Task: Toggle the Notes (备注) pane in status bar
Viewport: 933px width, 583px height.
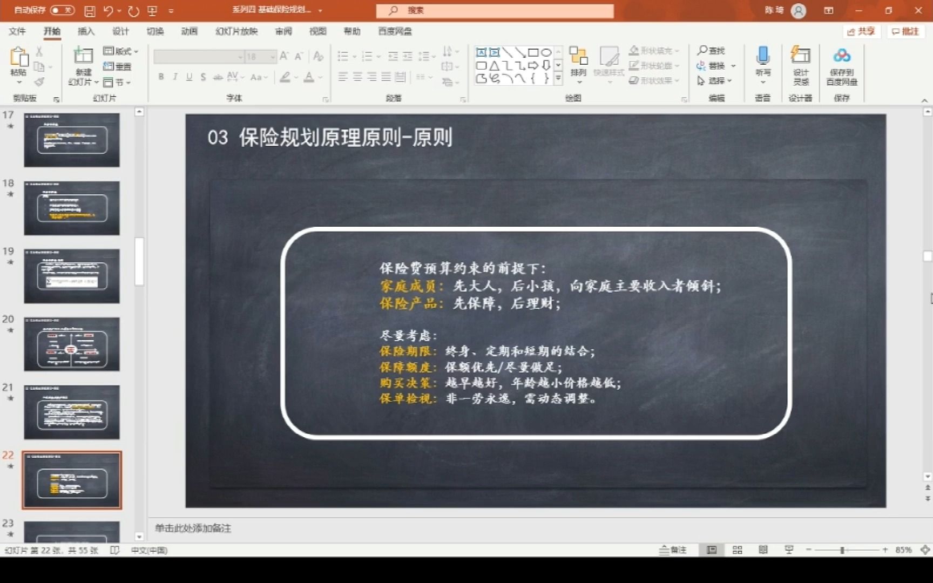Action: point(673,550)
